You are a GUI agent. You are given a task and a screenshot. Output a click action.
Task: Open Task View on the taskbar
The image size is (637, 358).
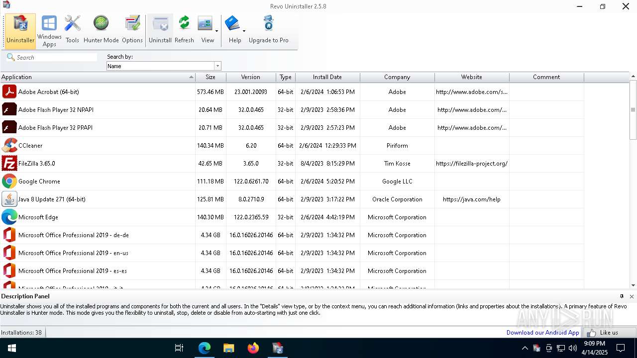pos(179,348)
